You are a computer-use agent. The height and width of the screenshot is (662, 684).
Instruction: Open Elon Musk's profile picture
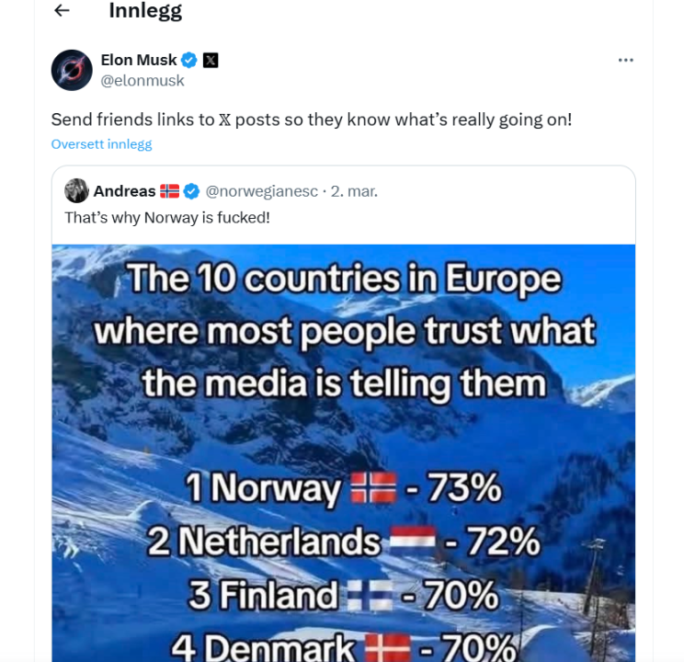(72, 70)
